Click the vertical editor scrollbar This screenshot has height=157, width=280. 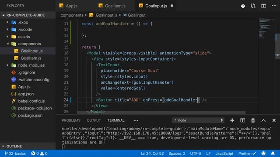[277, 46]
